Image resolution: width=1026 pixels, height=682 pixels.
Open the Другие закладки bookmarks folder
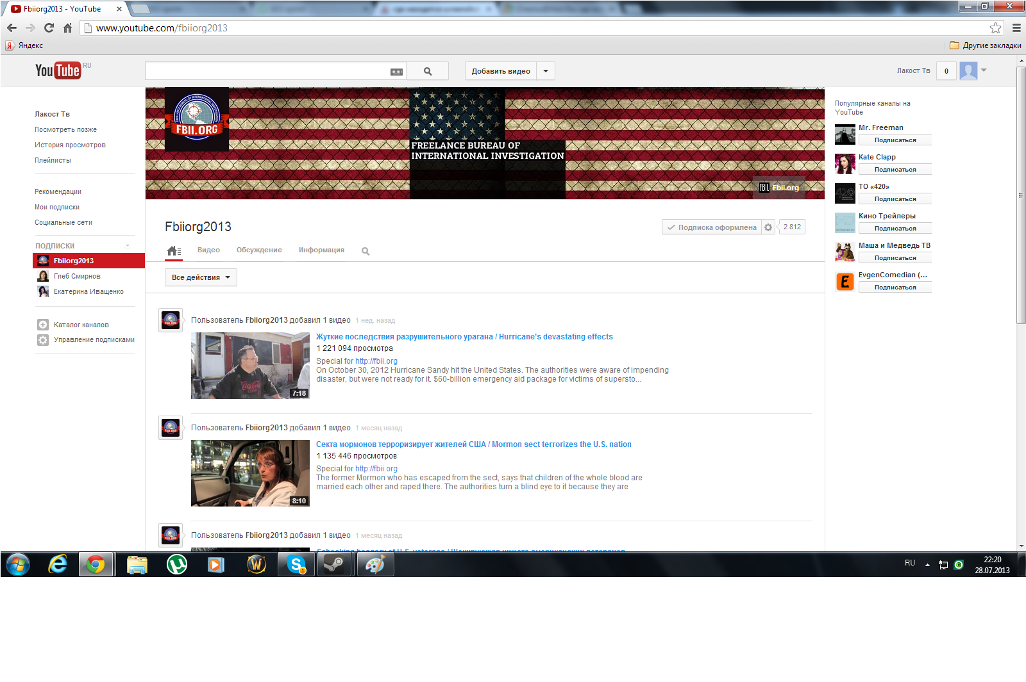coord(986,45)
